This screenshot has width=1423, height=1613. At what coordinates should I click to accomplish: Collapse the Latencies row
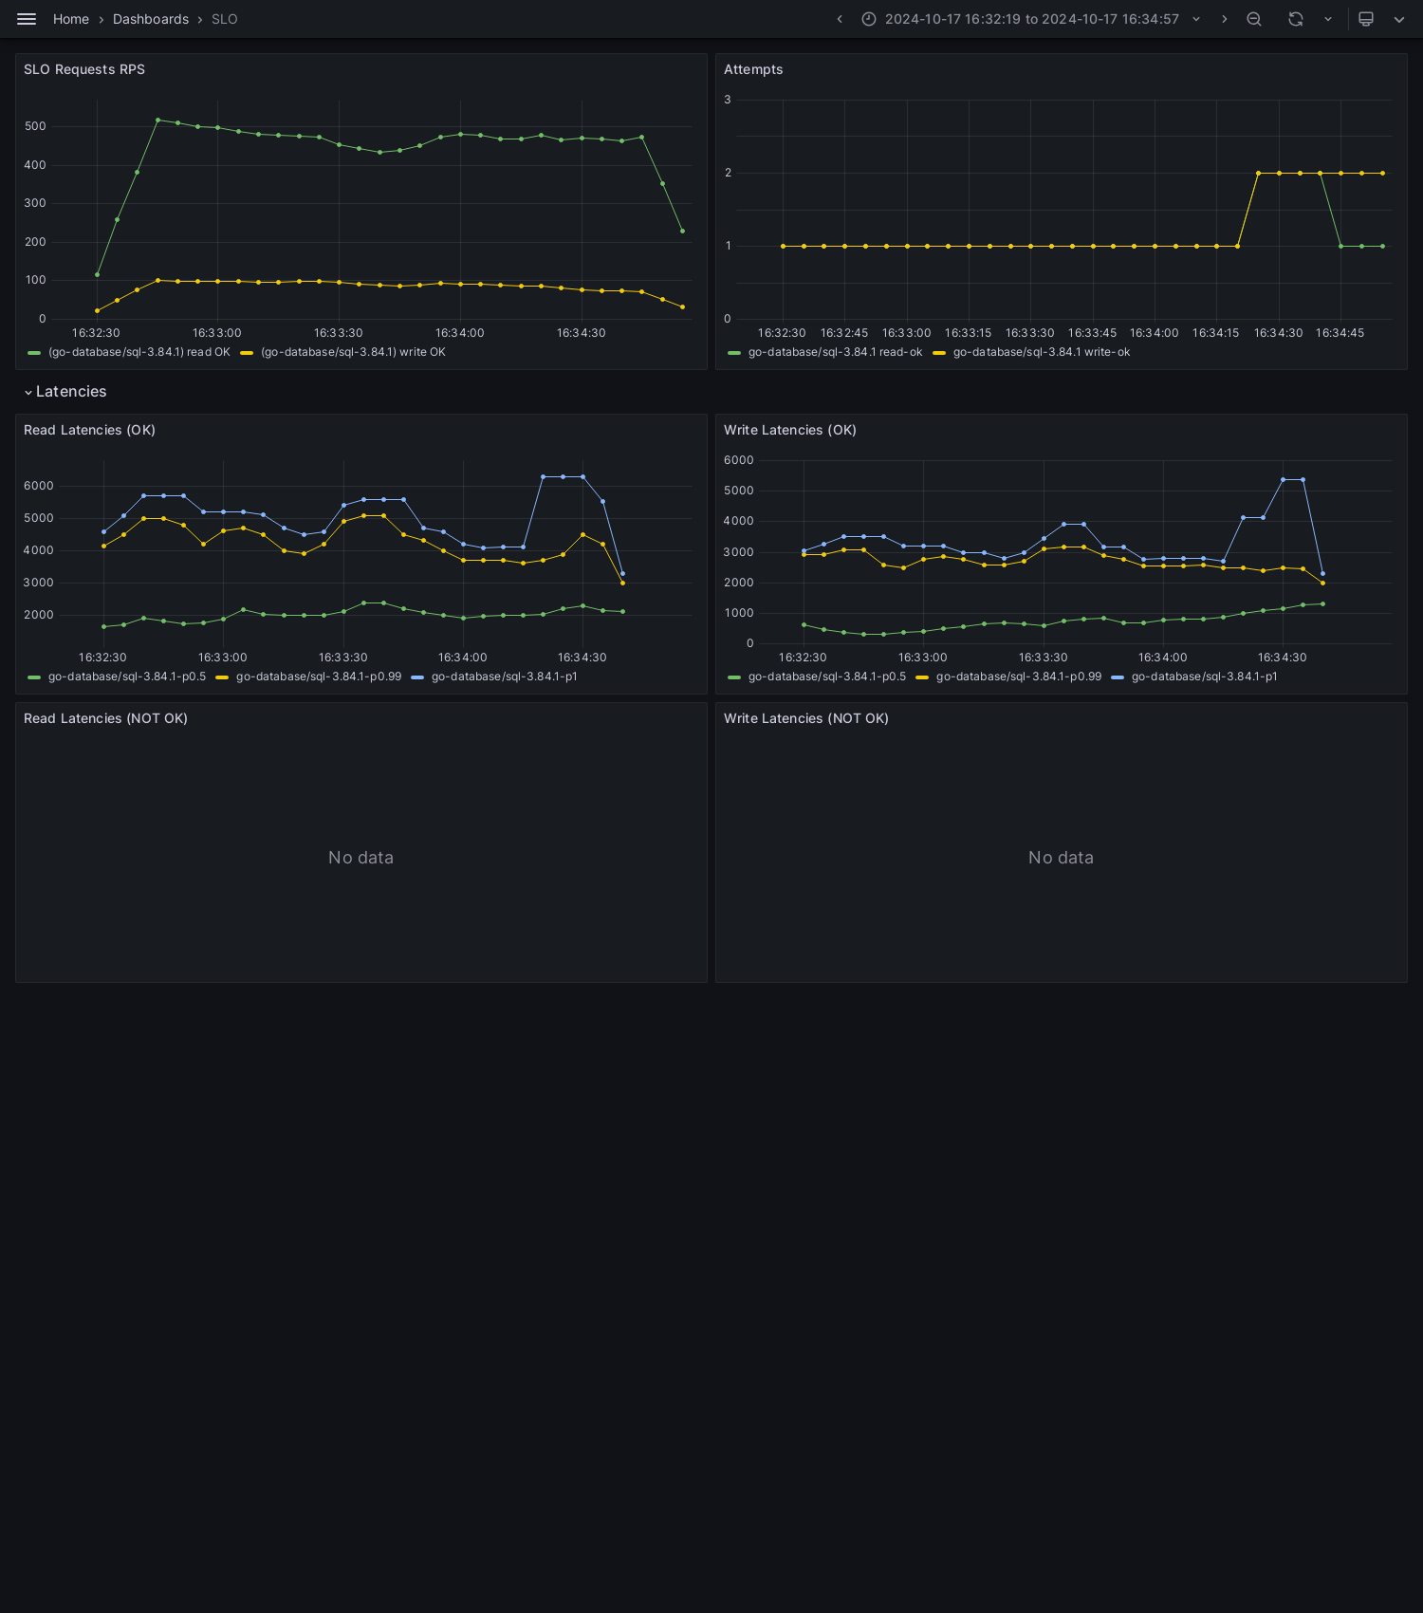click(65, 392)
